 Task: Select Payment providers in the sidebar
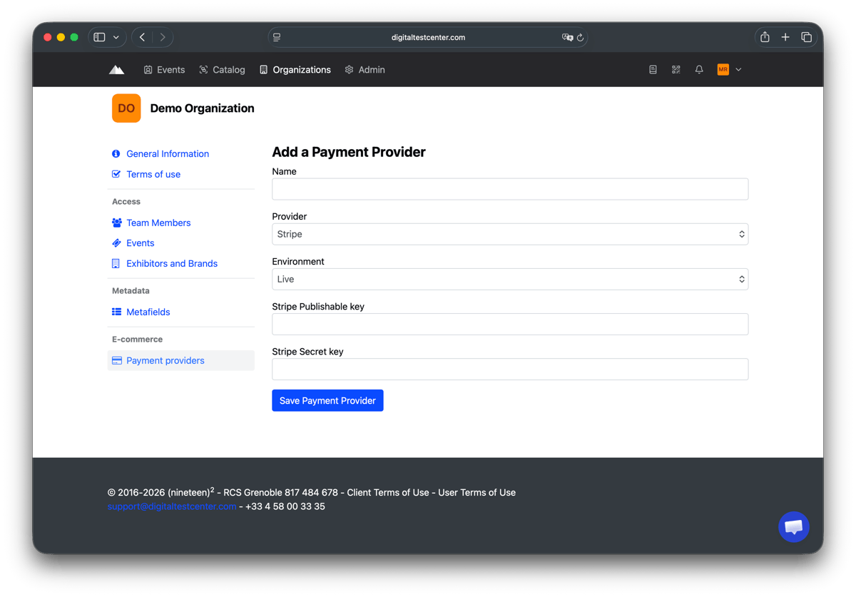pyautogui.click(x=180, y=360)
